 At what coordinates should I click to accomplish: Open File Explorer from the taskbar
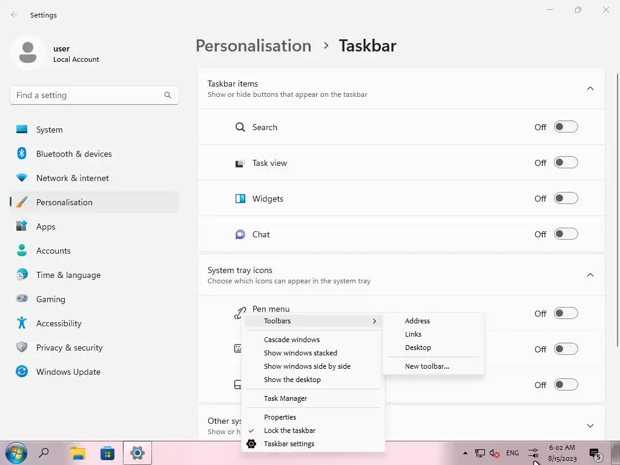tap(78, 453)
